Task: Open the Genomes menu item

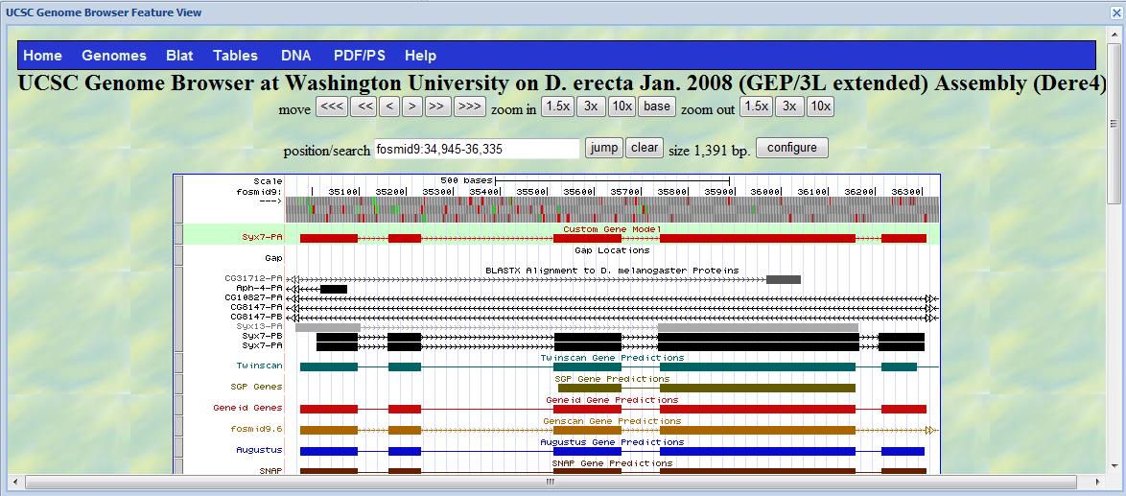Action: (114, 56)
